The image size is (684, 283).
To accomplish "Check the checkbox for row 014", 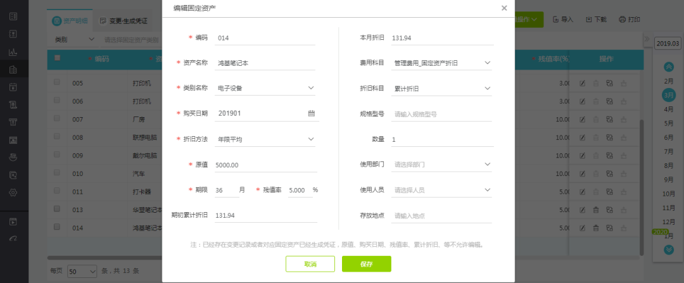I will pyautogui.click(x=57, y=227).
